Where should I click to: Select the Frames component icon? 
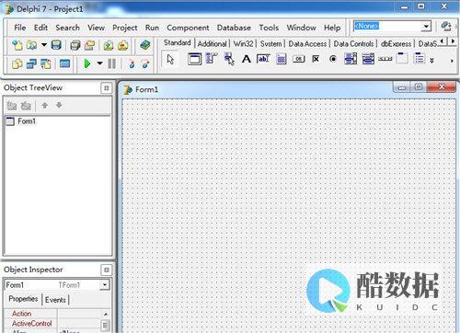point(194,59)
